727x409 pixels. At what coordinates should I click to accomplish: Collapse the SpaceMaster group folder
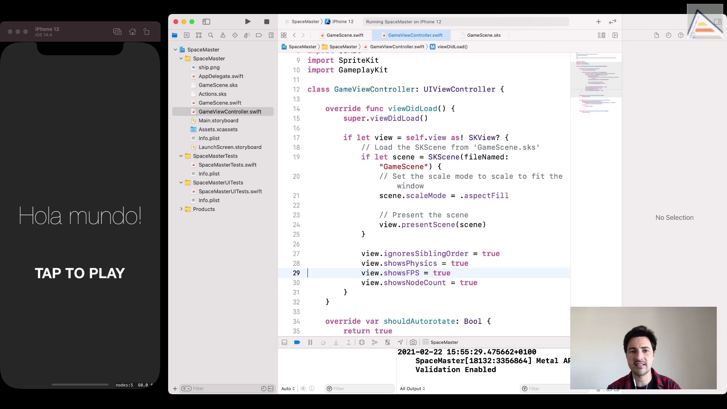[181, 59]
